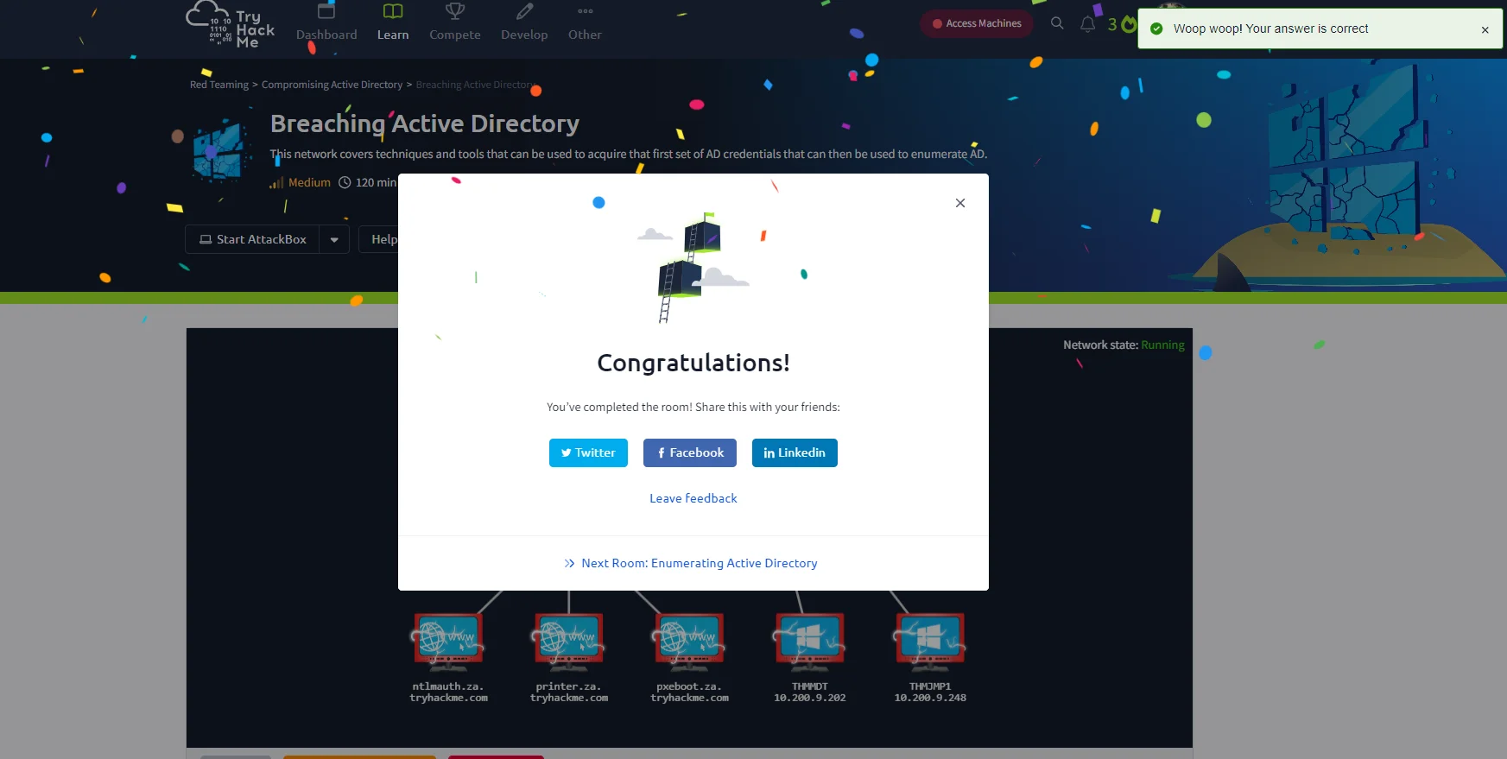Share on Twitter
The width and height of the screenshot is (1507, 759).
tap(588, 452)
